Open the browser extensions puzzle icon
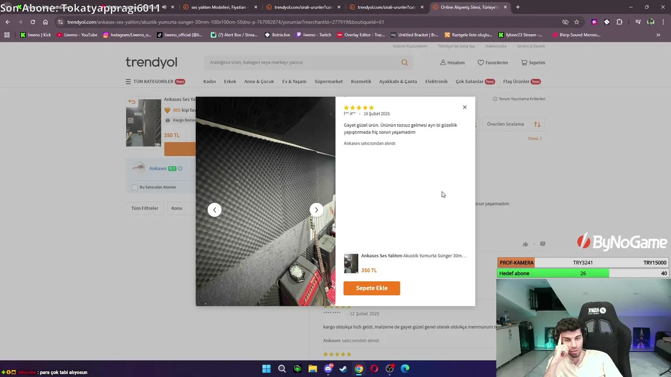The height and width of the screenshot is (377, 671). 620,22
